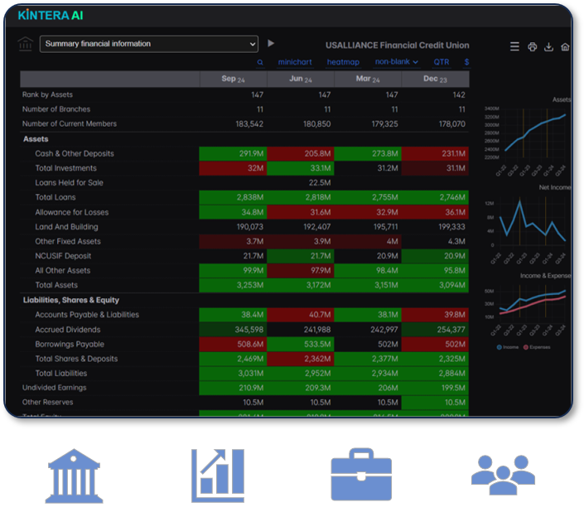Viewport: 584px width, 512px height.
Task: Click the Kintera AI logo
Action: click(51, 15)
